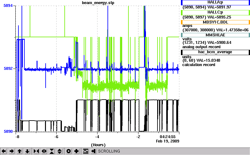The height and width of the screenshot is (155, 250).
Task: Click the pan down arrow button
Action: coord(27,151)
